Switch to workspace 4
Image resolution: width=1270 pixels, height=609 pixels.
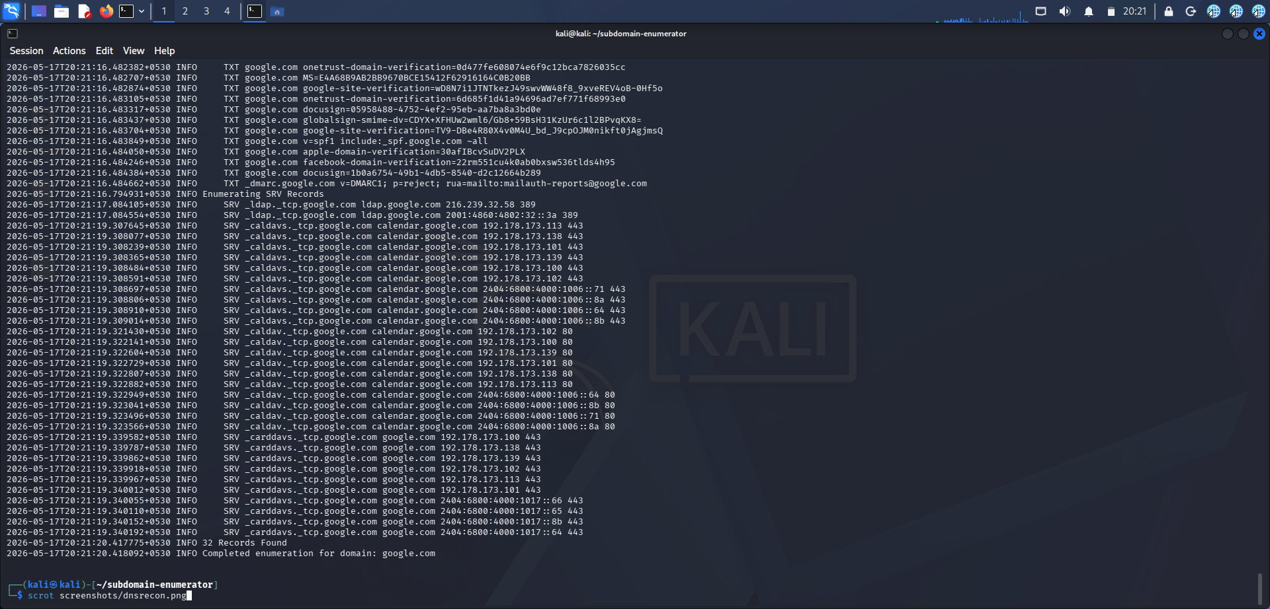click(227, 11)
